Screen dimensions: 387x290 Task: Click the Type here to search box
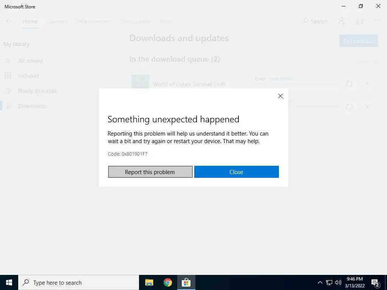pos(79,282)
